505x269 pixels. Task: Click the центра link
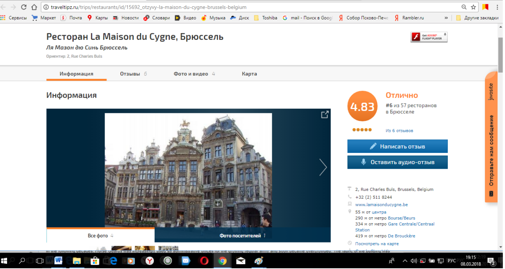click(379, 212)
